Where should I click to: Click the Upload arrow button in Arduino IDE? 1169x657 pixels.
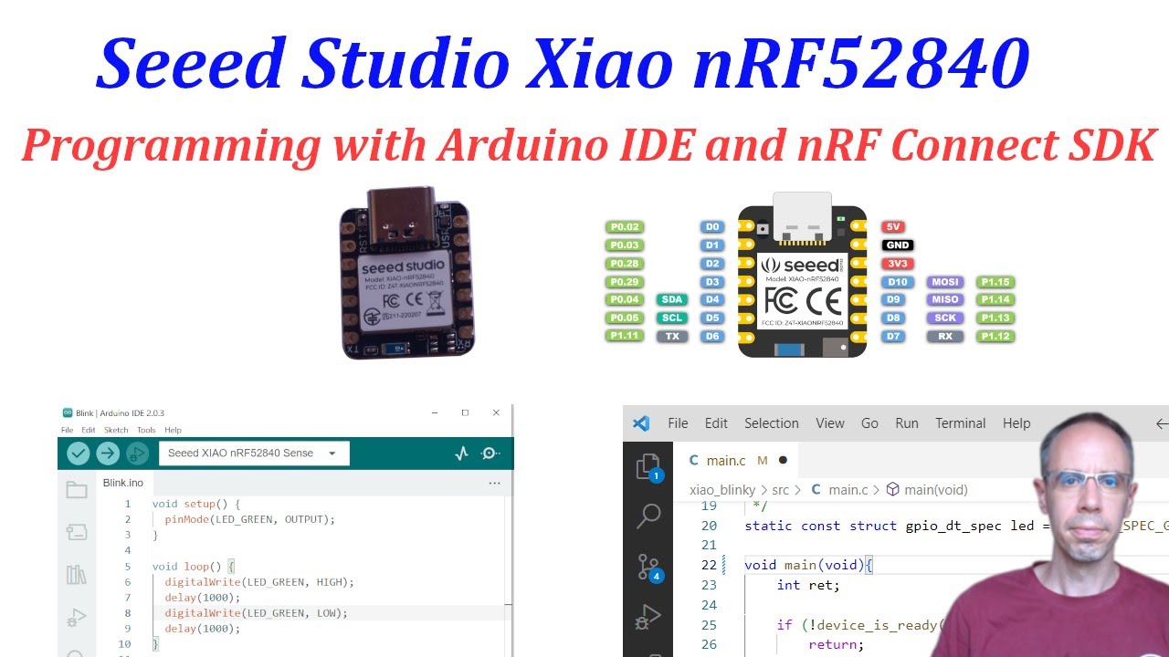[x=108, y=453]
